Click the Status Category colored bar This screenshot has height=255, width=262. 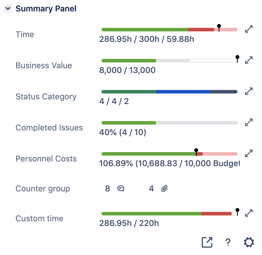[170, 91]
